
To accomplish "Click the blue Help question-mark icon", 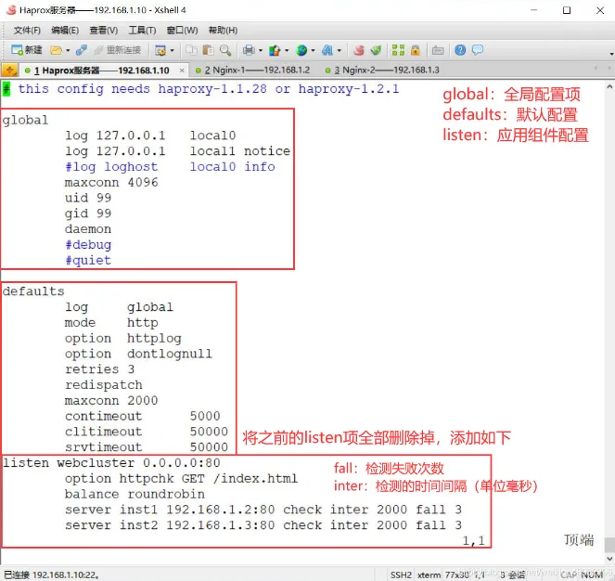I will [x=460, y=50].
